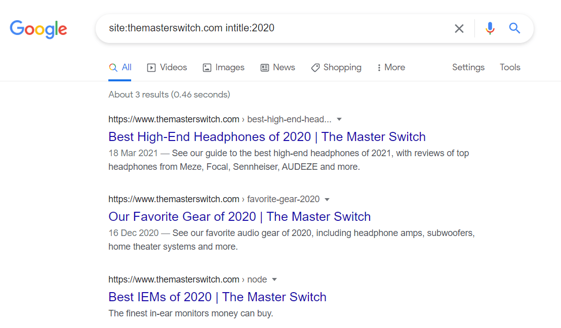
Task: Start voice search with microphone icon
Action: click(490, 28)
